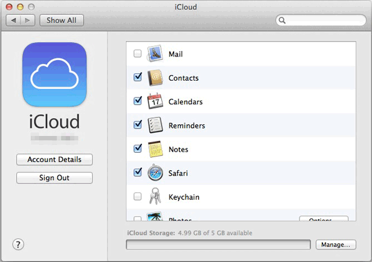Open Manage… storage button
372x262 pixels.
335,245
